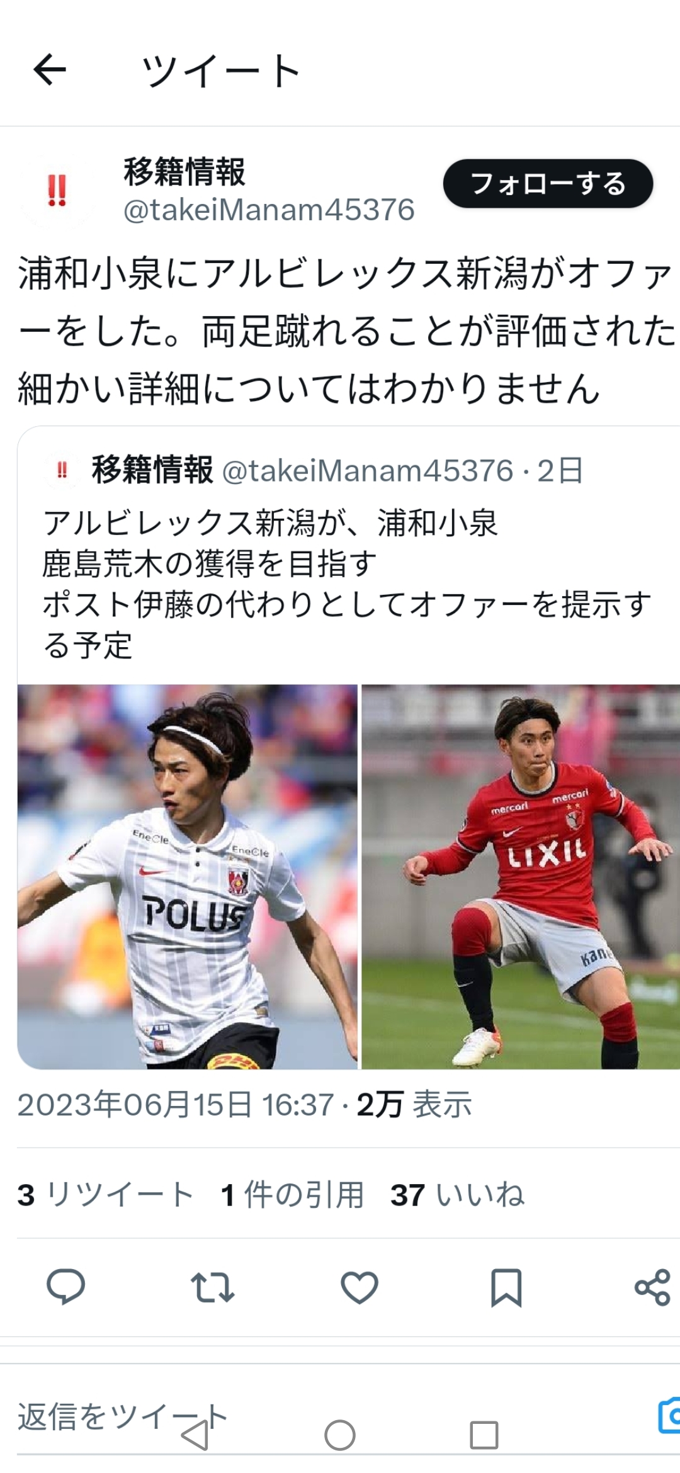View the 1 件の引用 list
Screen dimensions: 680x1473
(293, 1195)
